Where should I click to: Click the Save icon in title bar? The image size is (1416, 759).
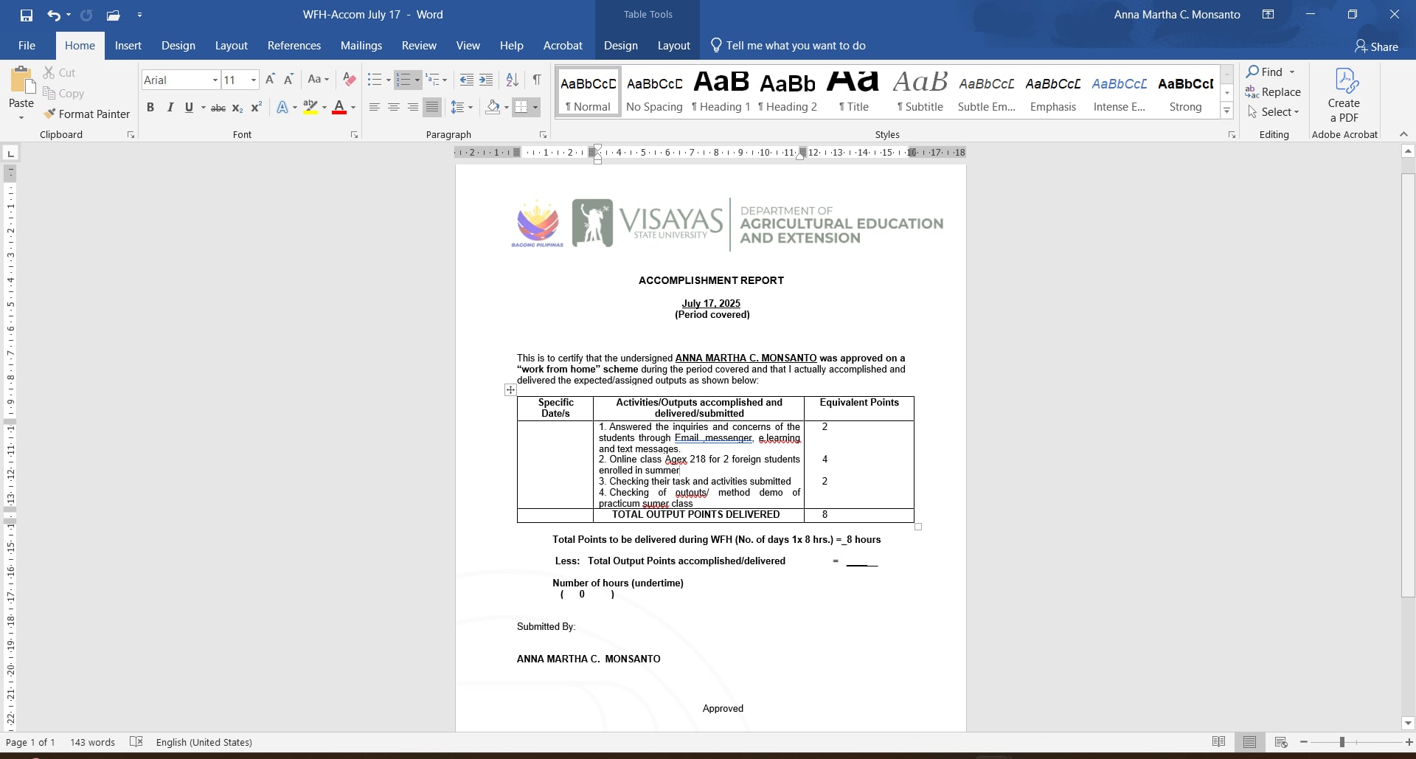click(27, 15)
